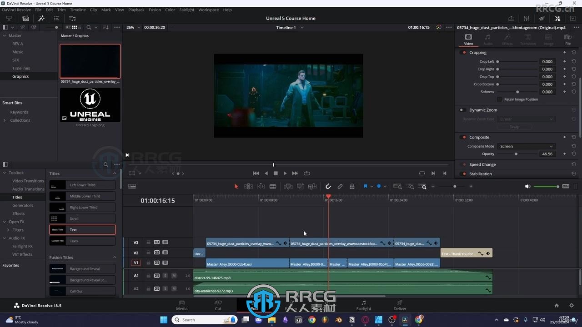The image size is (582, 327).
Task: Add a blue marker on timeline
Action: click(x=379, y=186)
